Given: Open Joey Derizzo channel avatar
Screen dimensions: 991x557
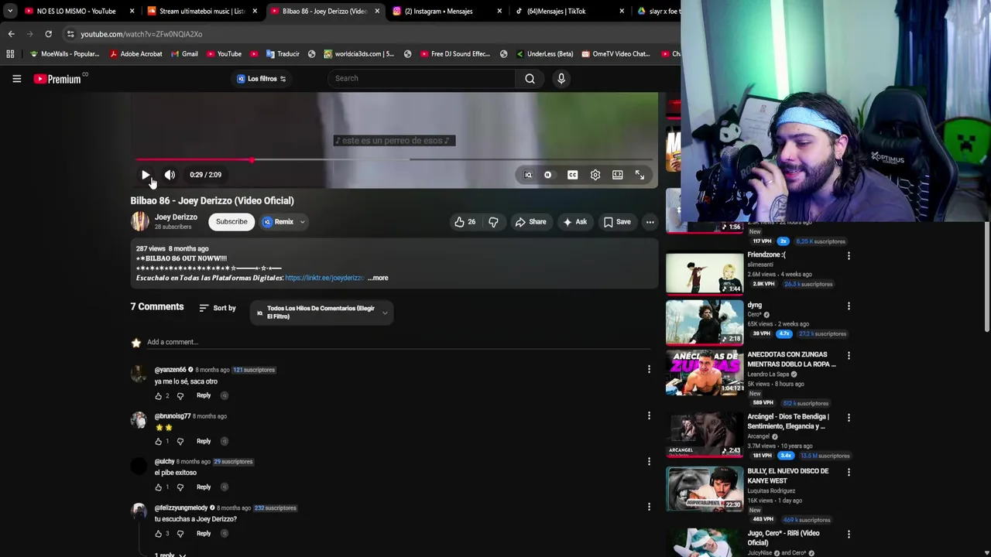Looking at the screenshot, I should [139, 222].
